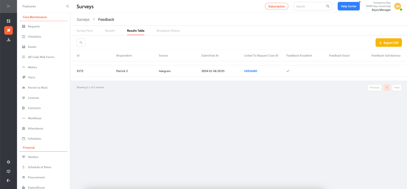
Task: Open linked request case 24004480
Action: (250, 71)
